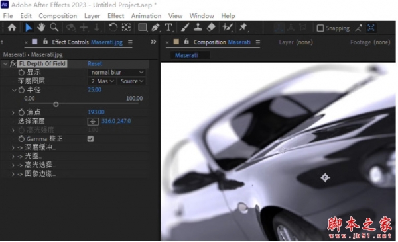Show hidden panels with double chevron
This screenshot has width=398, height=242.
153,42
